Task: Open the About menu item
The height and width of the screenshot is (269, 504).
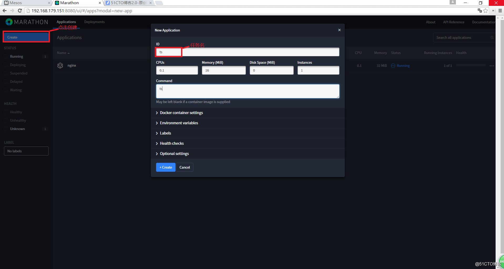Action: (430, 22)
